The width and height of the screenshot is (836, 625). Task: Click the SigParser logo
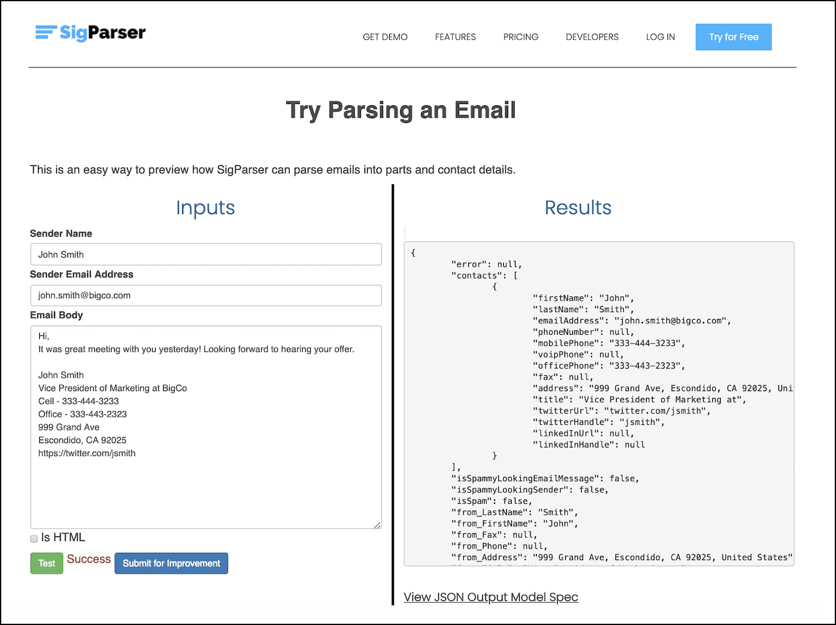coord(91,32)
